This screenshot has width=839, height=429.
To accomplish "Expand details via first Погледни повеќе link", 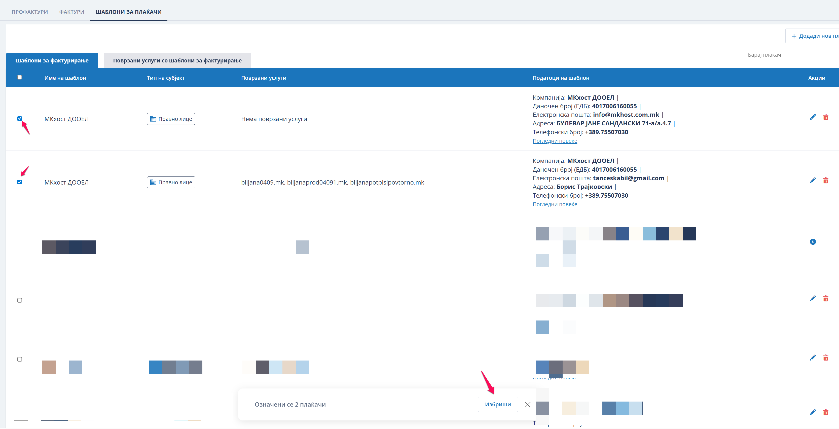I will click(555, 141).
